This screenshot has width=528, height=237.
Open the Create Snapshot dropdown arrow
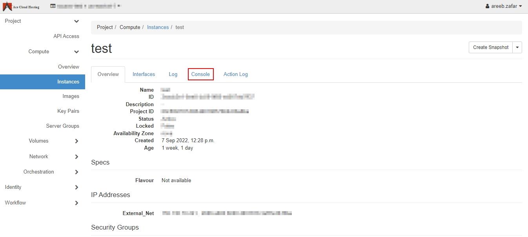(x=517, y=47)
